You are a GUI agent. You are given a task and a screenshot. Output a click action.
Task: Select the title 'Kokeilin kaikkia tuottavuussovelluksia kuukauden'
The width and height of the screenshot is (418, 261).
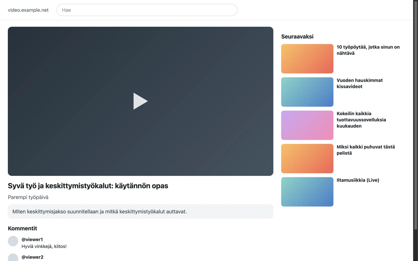click(x=361, y=120)
